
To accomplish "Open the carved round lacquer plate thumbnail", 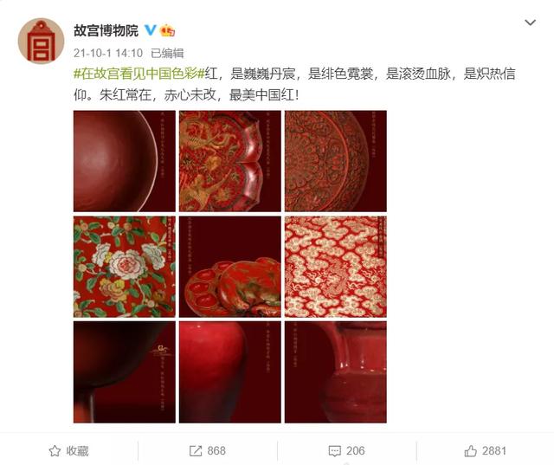I will [336, 161].
